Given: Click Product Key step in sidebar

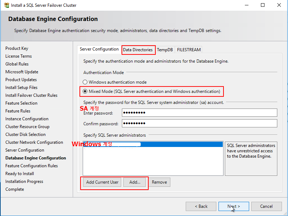Looking at the screenshot, I should tap(17, 48).
